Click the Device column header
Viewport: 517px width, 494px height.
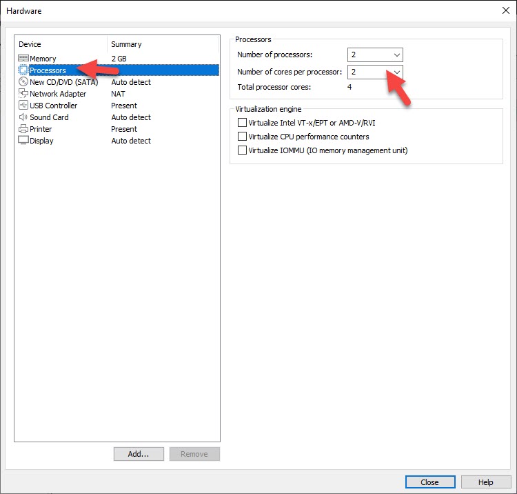(x=61, y=44)
